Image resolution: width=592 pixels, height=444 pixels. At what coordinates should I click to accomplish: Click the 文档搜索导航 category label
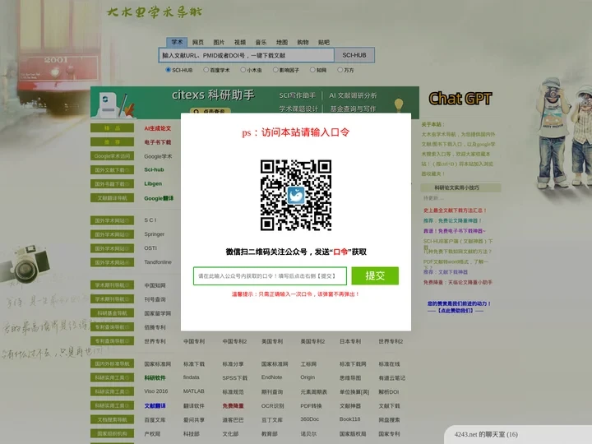(112, 420)
